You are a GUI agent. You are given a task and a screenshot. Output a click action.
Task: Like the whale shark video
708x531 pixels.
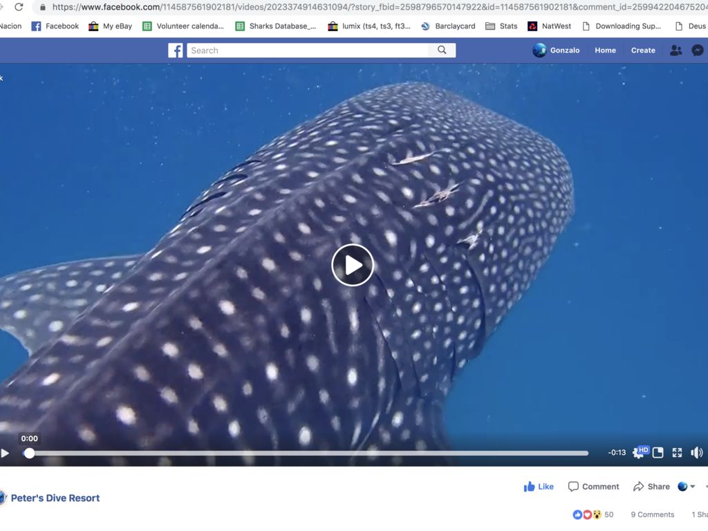(x=539, y=487)
